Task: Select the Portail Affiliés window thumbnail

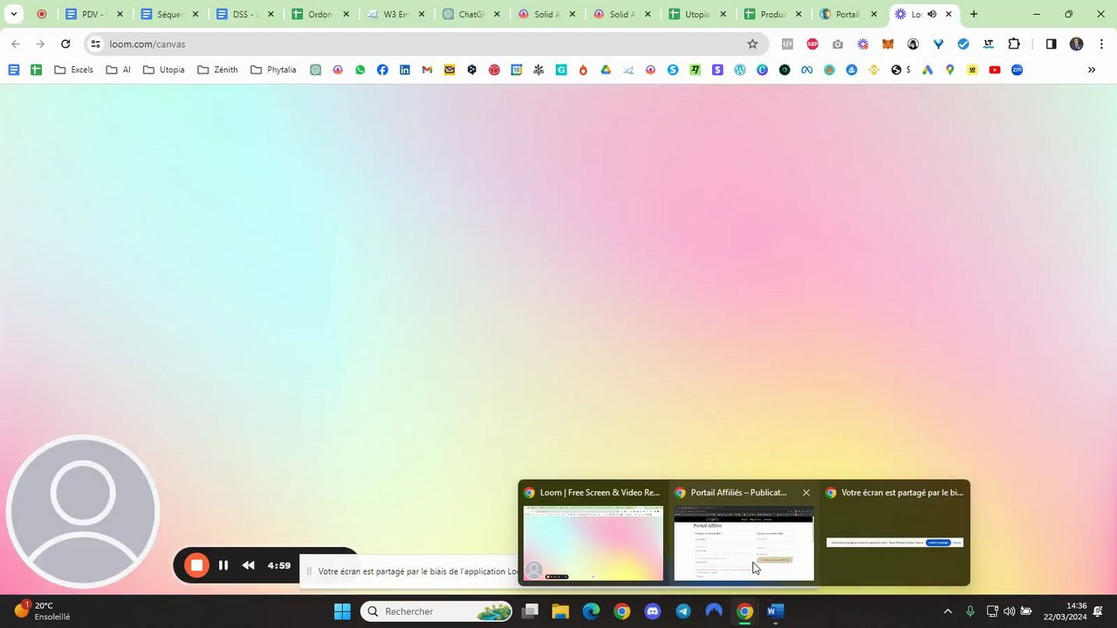Action: [x=744, y=543]
